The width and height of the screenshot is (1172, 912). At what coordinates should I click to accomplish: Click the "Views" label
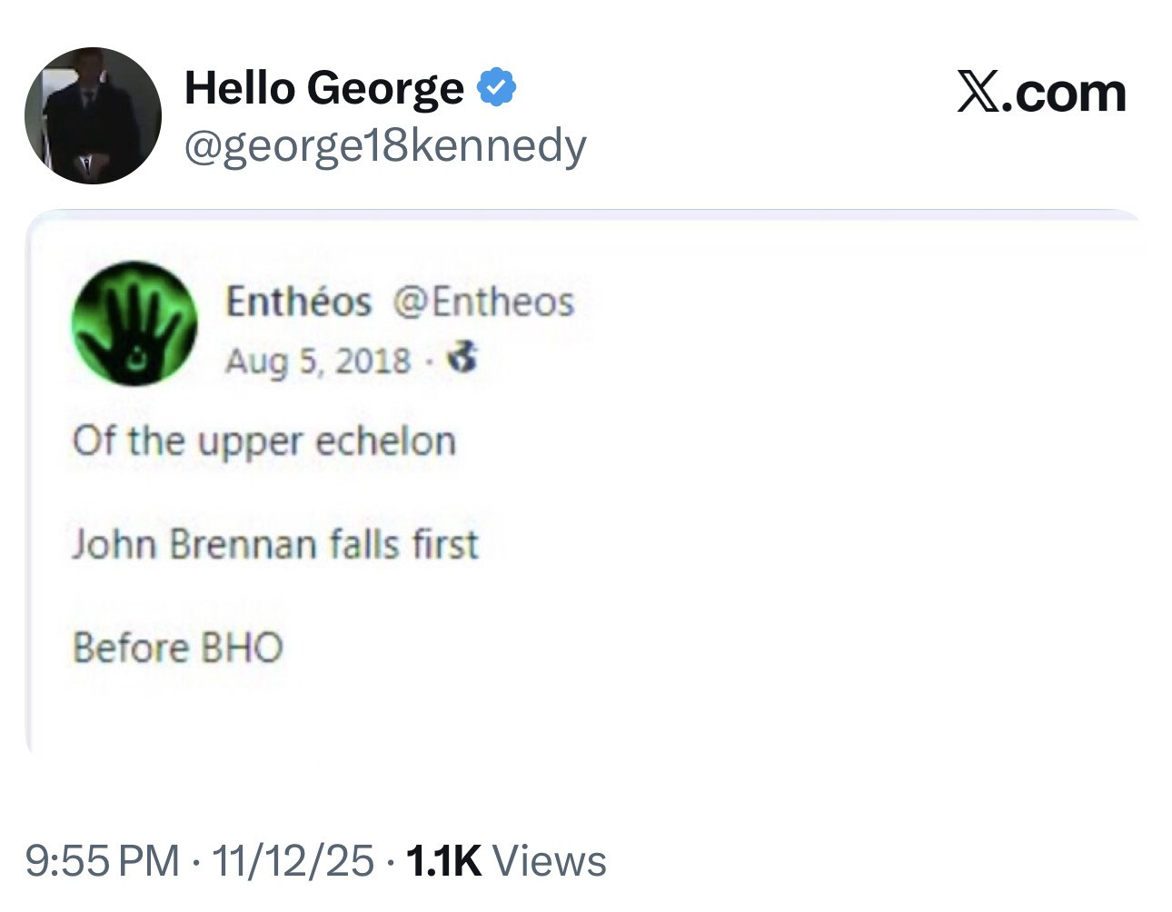[x=550, y=861]
